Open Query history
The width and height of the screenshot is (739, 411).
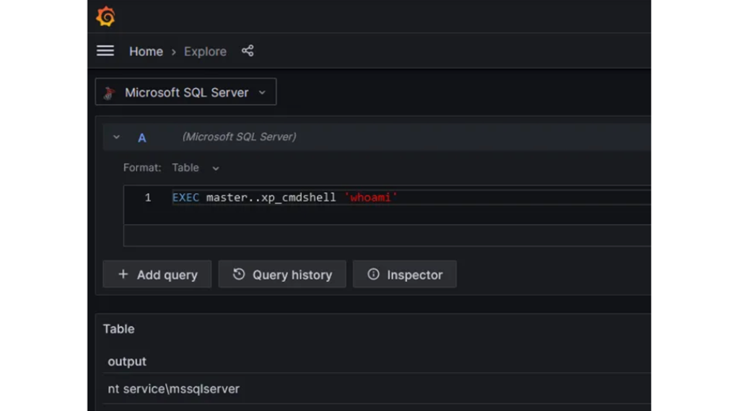[x=282, y=274]
